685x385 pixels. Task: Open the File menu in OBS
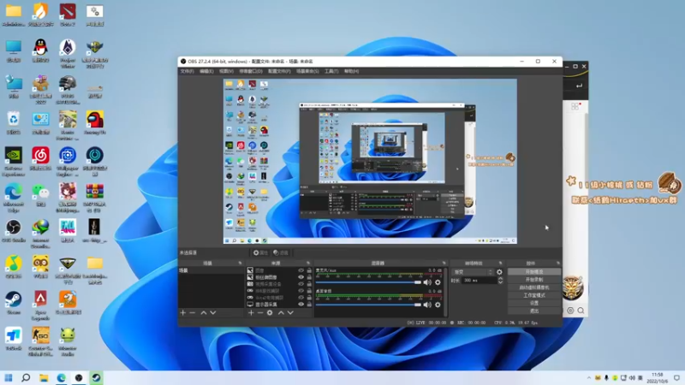click(x=187, y=71)
